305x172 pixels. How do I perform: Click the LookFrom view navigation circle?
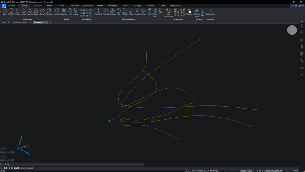pyautogui.click(x=292, y=30)
